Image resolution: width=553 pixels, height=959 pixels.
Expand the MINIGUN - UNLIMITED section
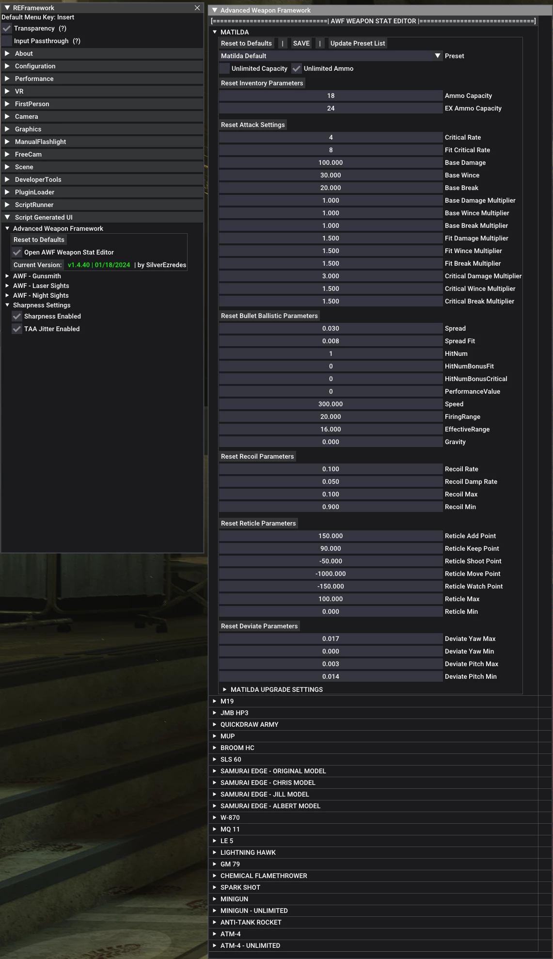[215, 911]
